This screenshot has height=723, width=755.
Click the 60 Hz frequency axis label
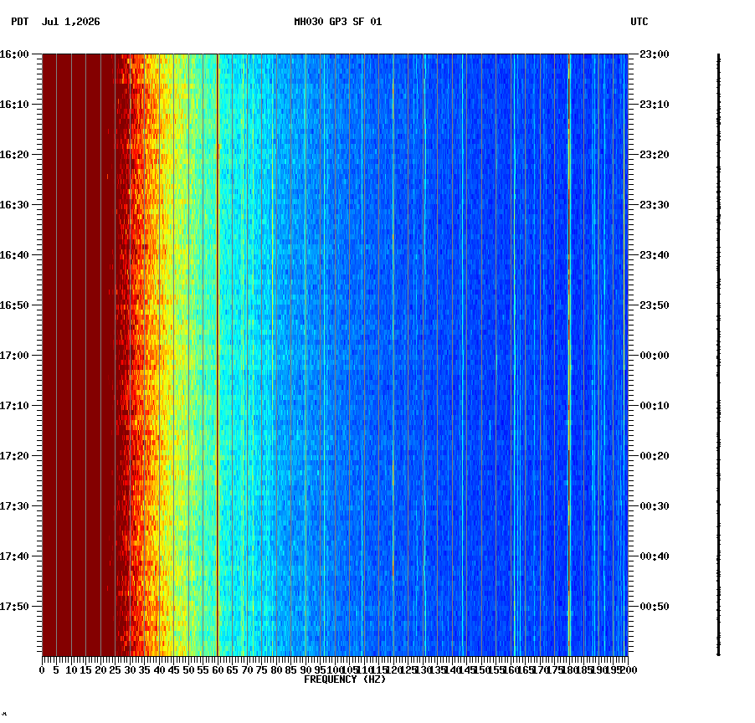coord(218,670)
